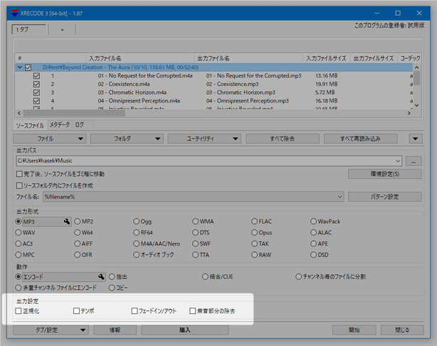Click the 入力ファイル名 column header
The width and height of the screenshot is (437, 346).
pyautogui.click(x=139, y=58)
